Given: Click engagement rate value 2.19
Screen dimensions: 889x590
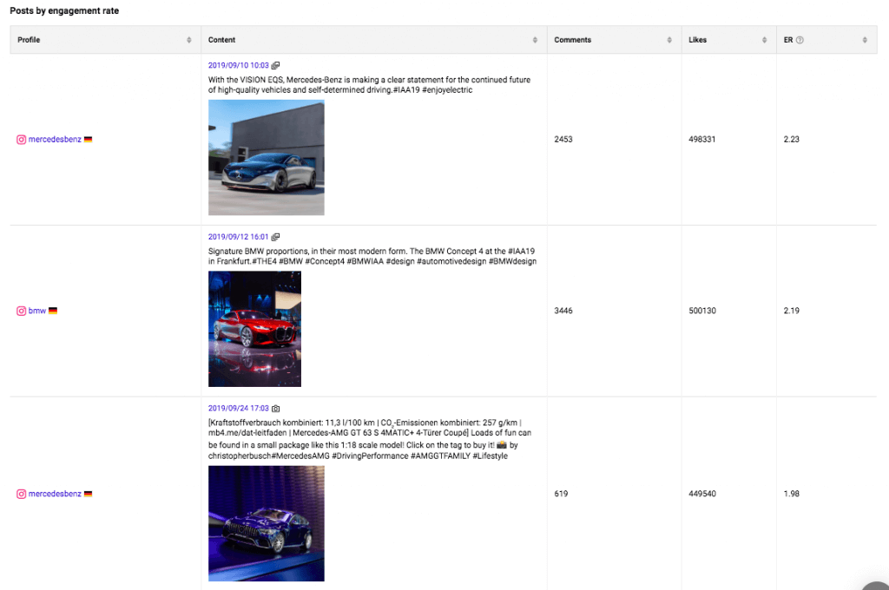Looking at the screenshot, I should click(x=792, y=311).
